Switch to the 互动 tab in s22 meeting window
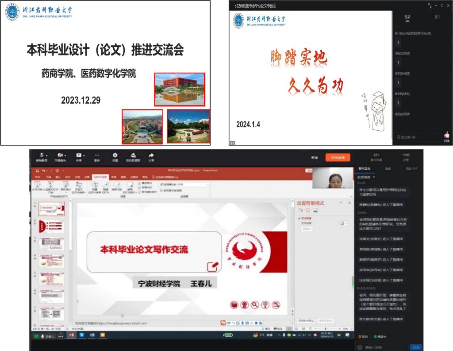The height and width of the screenshot is (351, 453). (x=407, y=17)
